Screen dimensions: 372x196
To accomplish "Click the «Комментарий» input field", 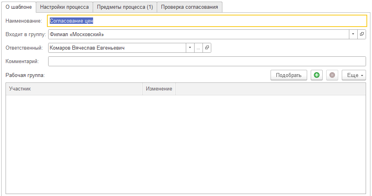I will 207,61.
